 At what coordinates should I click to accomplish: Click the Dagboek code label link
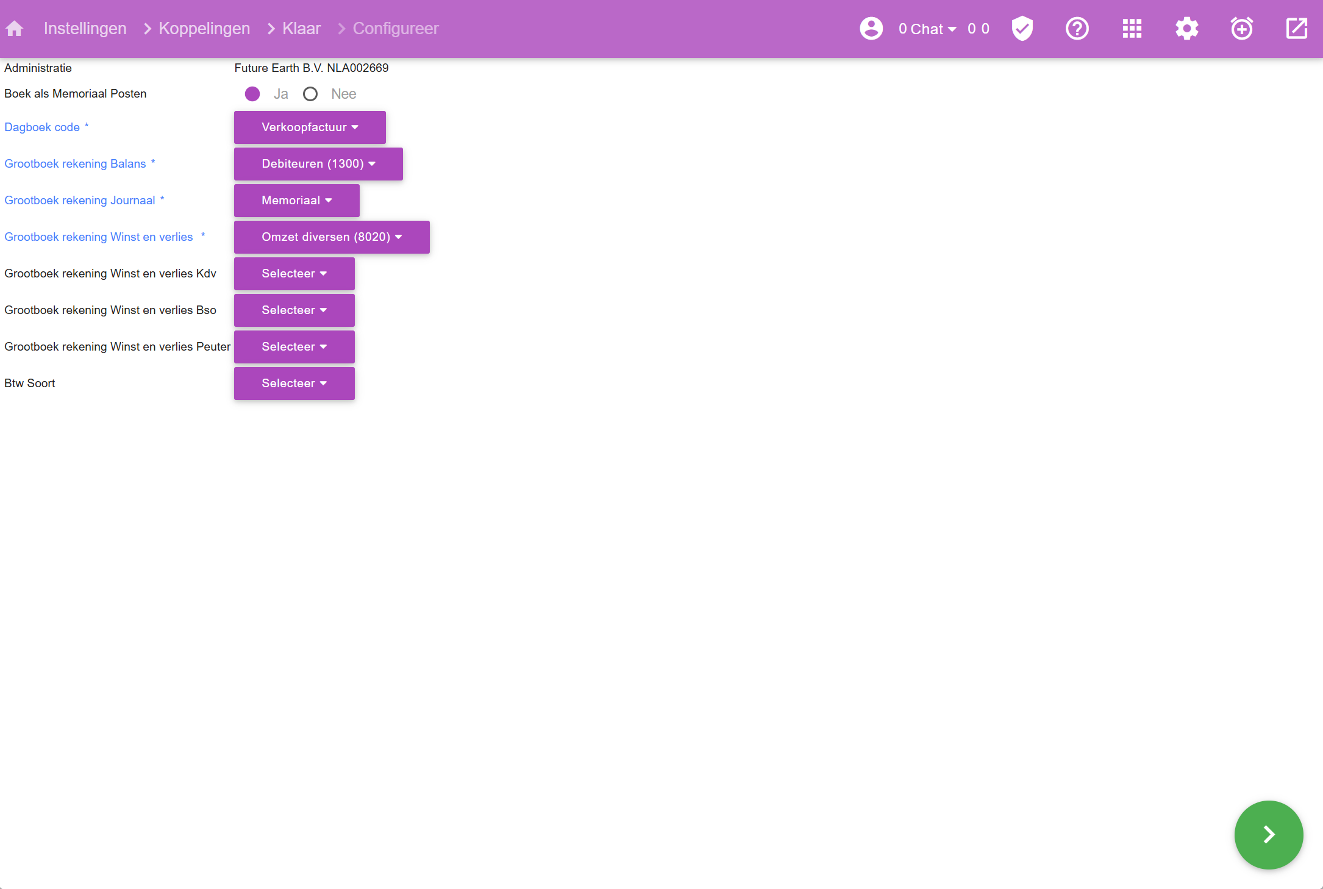(42, 127)
